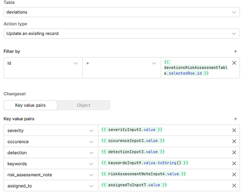This screenshot has height=192, width=242.
Task: Edit the occurenceInput3.value field
Action: point(165,141)
